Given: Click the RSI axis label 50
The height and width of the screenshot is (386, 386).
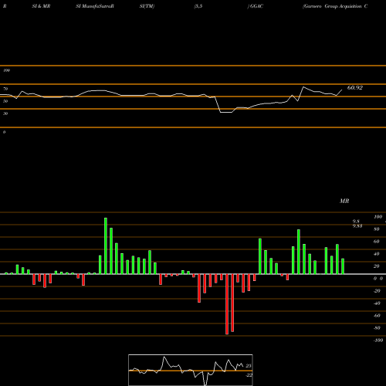Looking at the screenshot, I should tap(5, 101).
